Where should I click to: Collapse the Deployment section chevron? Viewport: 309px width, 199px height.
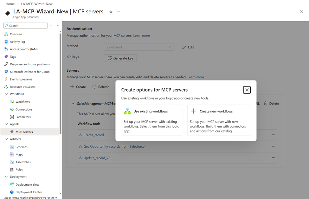[x=6, y=177]
